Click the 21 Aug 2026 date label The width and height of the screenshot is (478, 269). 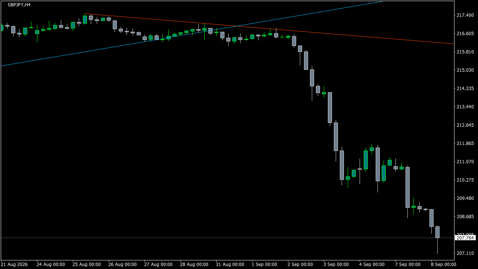[x=14, y=265]
